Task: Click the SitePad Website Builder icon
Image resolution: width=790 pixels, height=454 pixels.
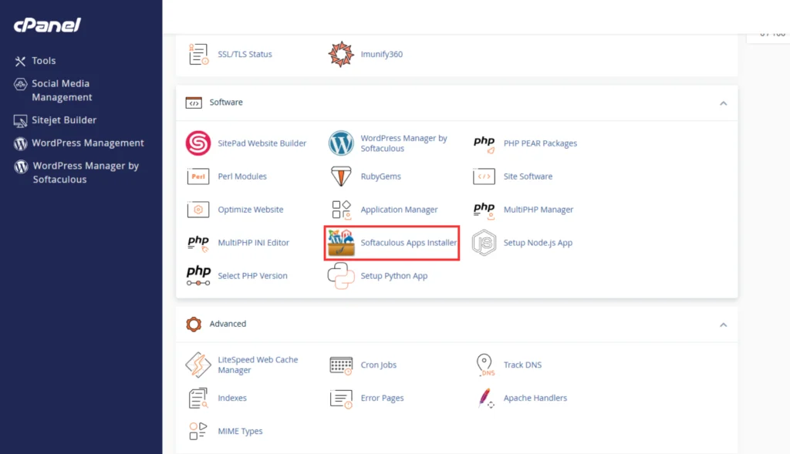Action: point(198,143)
